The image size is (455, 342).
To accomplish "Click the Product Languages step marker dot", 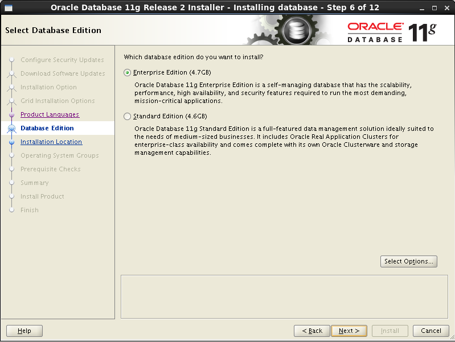I will [11, 115].
